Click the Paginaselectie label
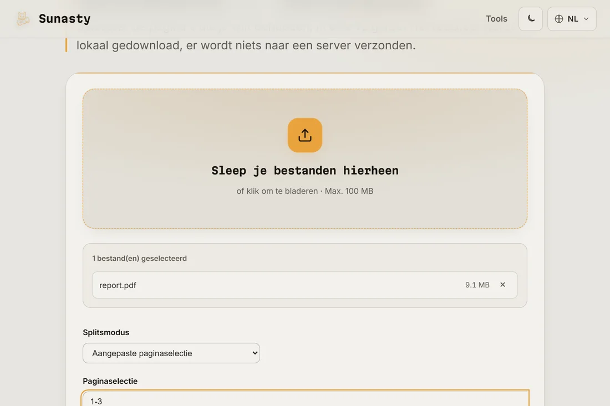 (x=110, y=381)
